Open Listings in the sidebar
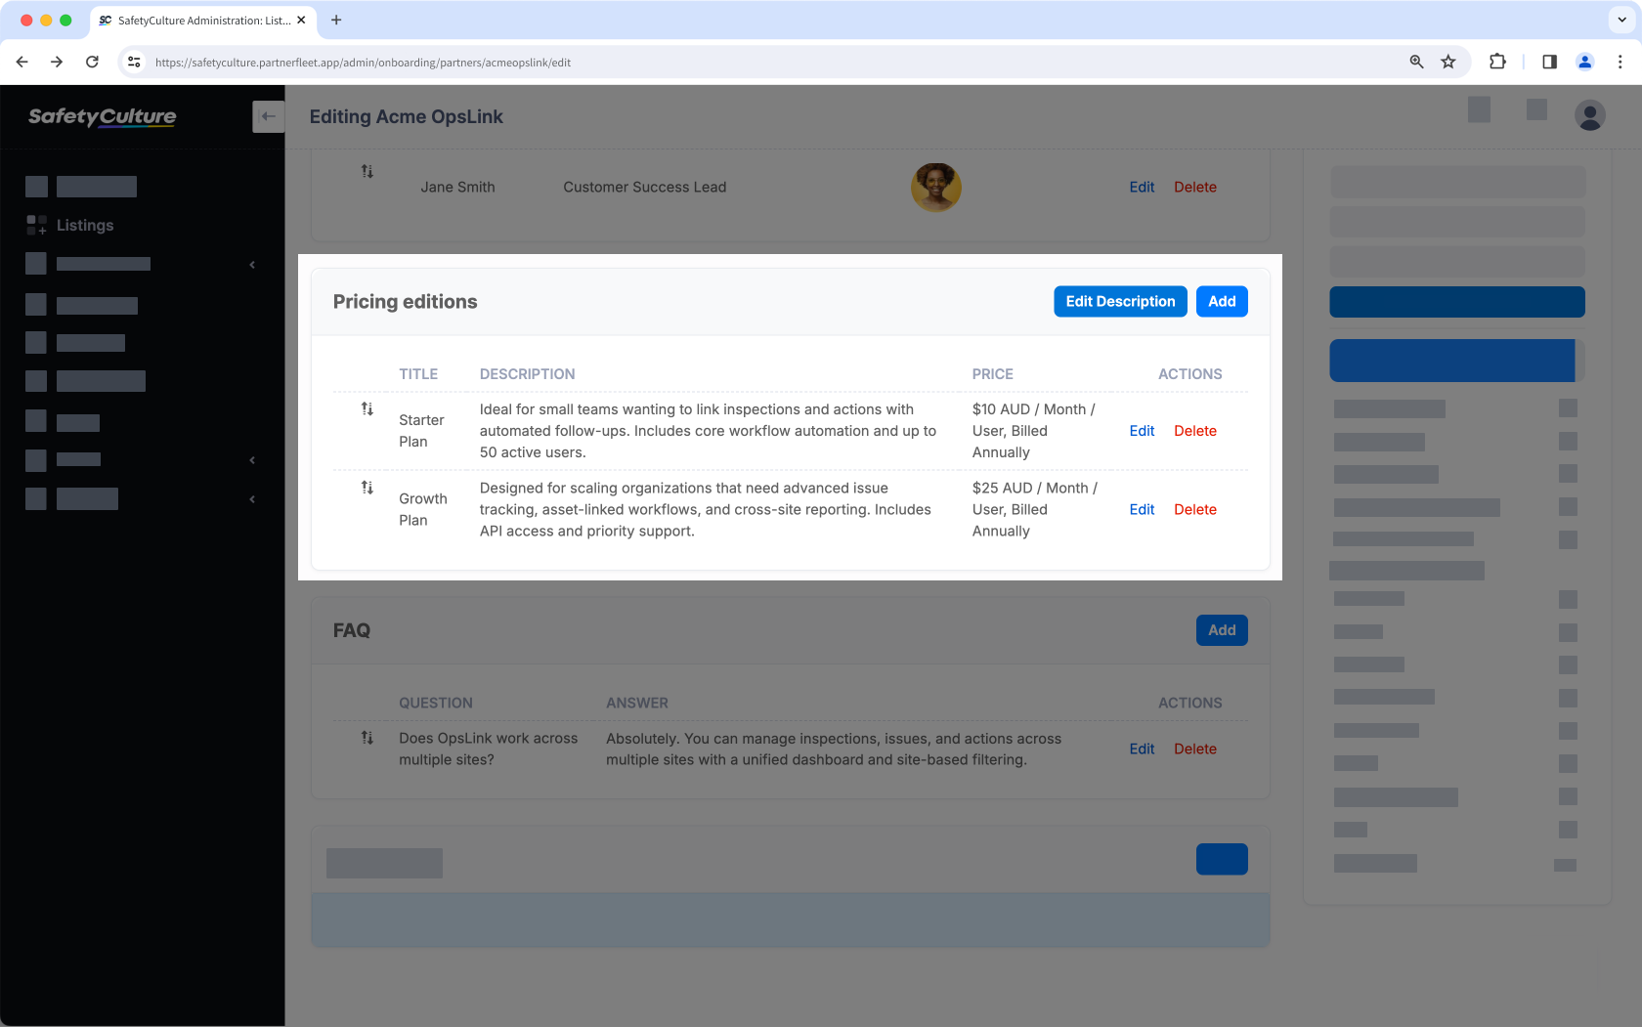 tap(85, 225)
